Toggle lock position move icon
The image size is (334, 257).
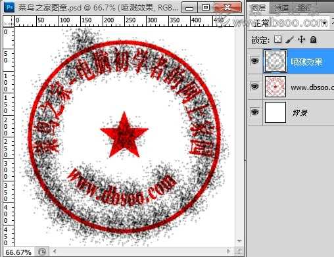[x=302, y=39]
